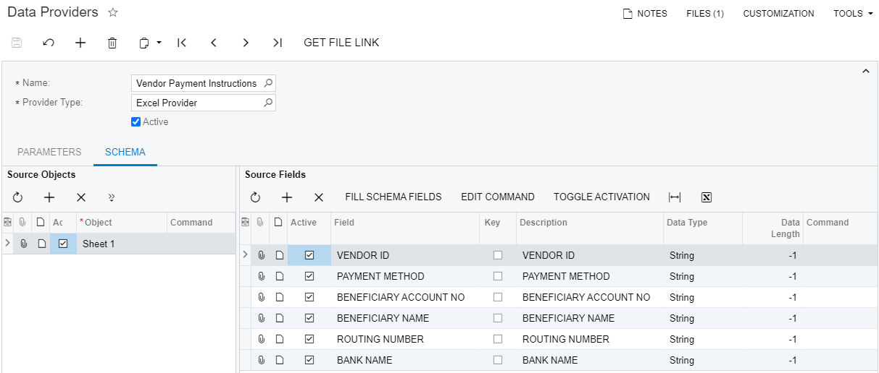Refresh the Source Objects grid
The width and height of the screenshot is (879, 373).
click(17, 197)
